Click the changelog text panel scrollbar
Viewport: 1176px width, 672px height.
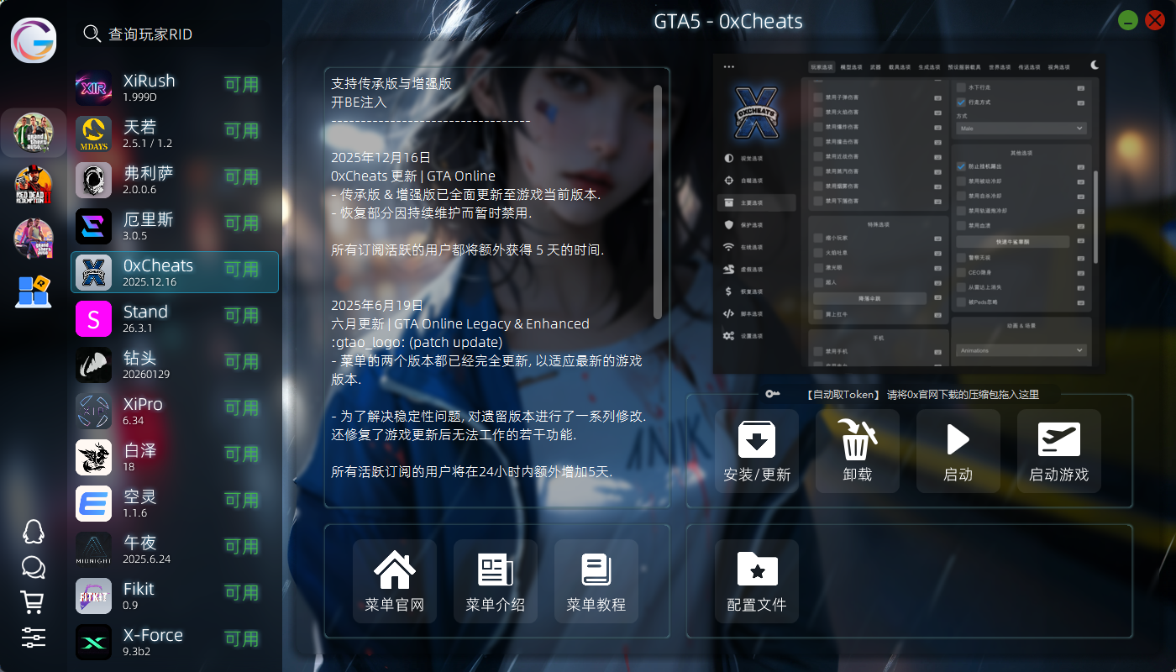click(x=658, y=202)
